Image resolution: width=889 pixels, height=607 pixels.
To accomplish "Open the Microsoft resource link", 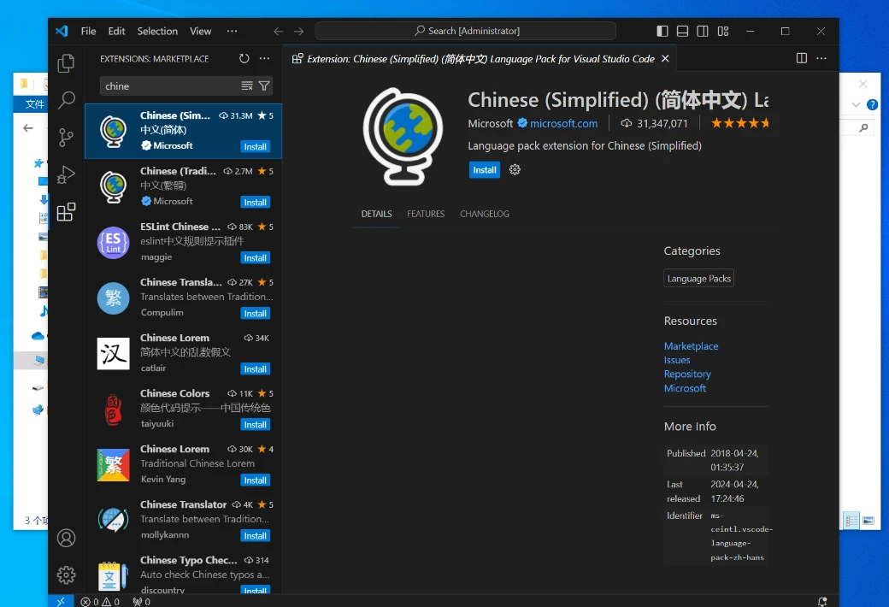I will tap(685, 389).
